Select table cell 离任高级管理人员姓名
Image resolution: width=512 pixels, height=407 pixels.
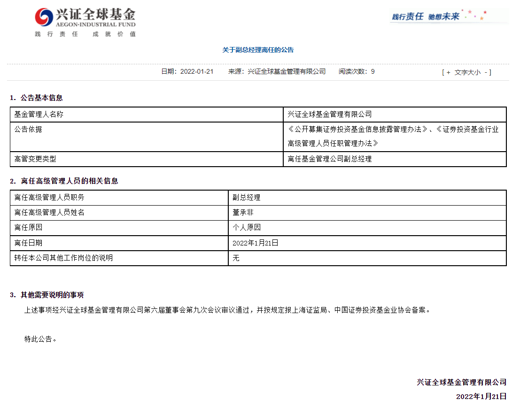pyautogui.click(x=119, y=213)
